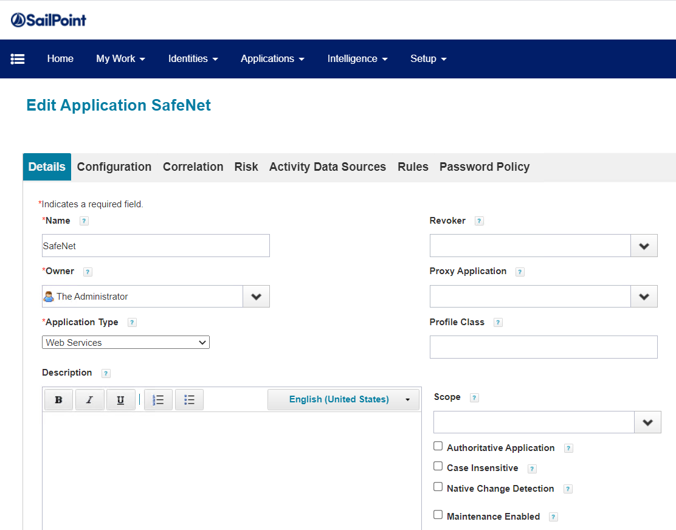Click the Edit Application SafeNet heading
This screenshot has width=676, height=530.
(119, 105)
